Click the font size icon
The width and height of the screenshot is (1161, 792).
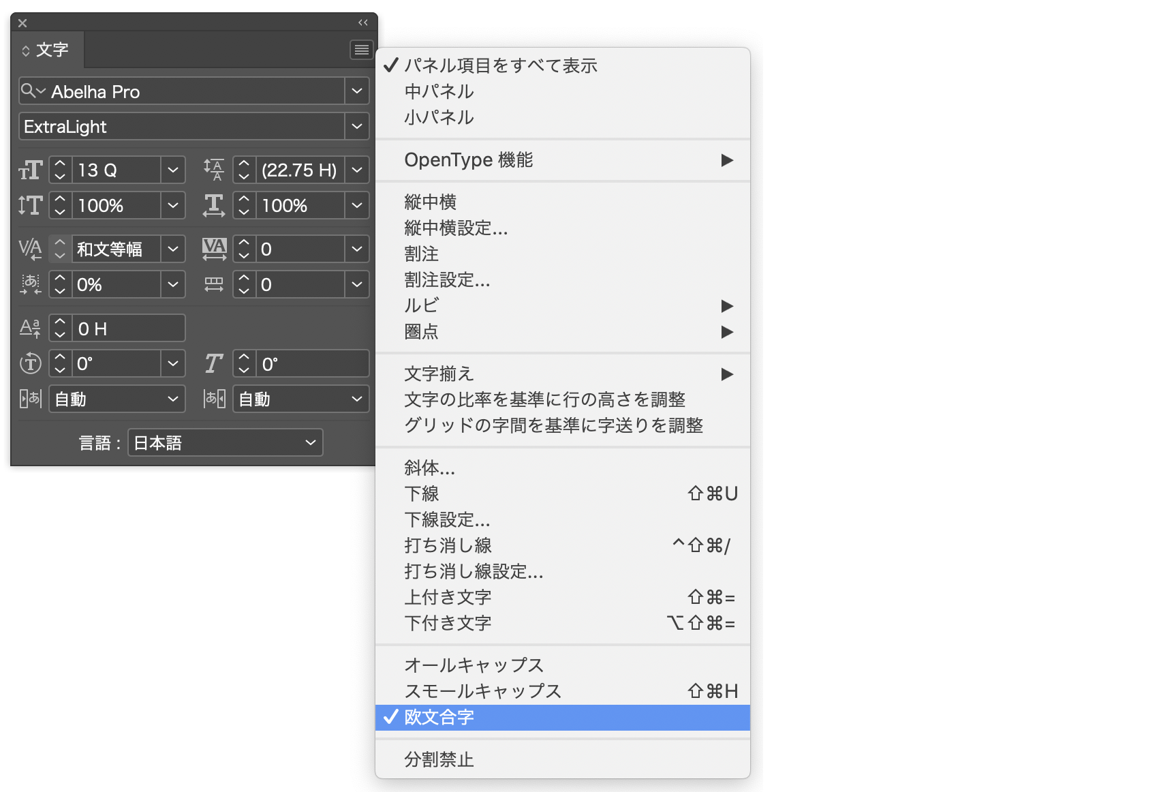(31, 170)
